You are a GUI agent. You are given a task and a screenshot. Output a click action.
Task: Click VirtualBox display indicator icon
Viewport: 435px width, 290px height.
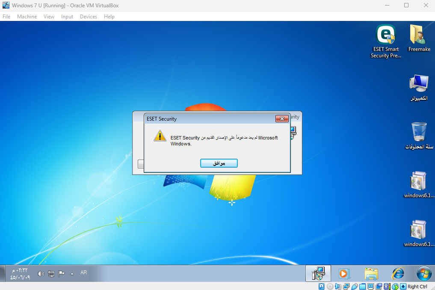pos(371,287)
